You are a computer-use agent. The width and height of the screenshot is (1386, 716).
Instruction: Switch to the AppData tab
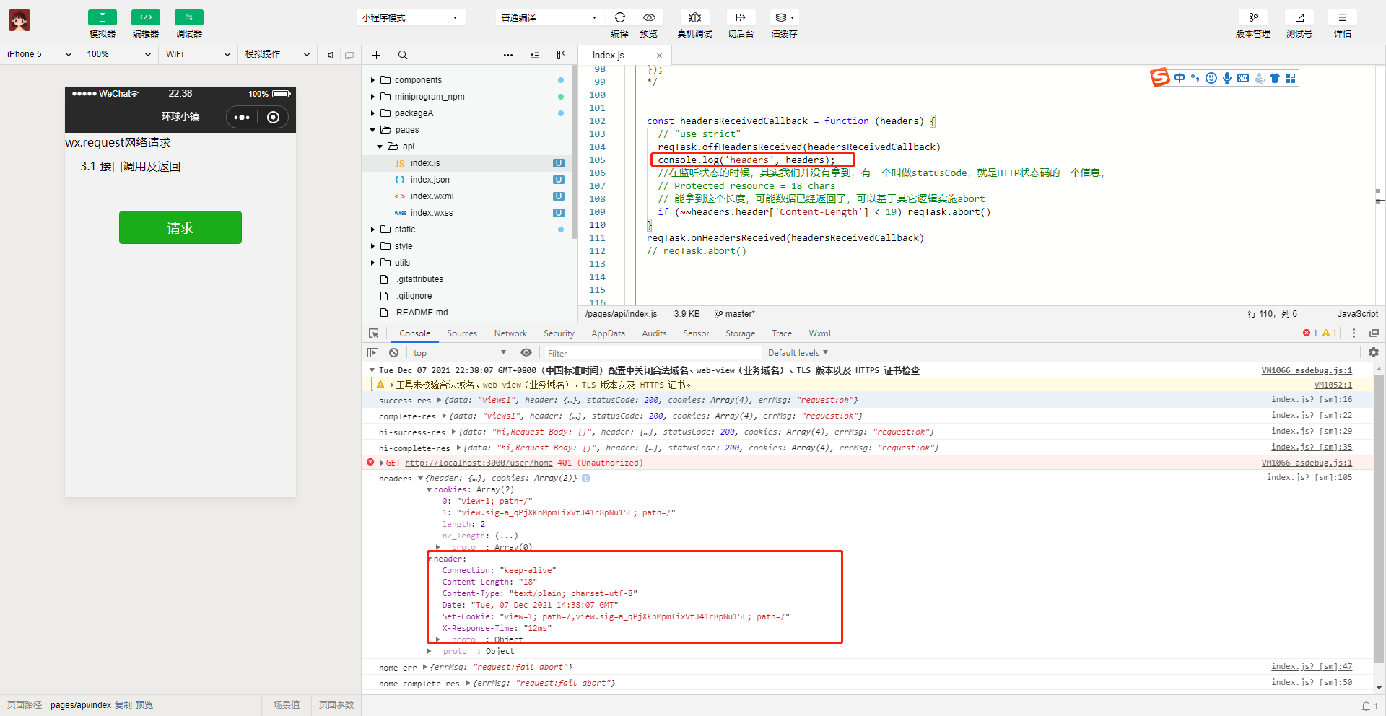tap(609, 333)
